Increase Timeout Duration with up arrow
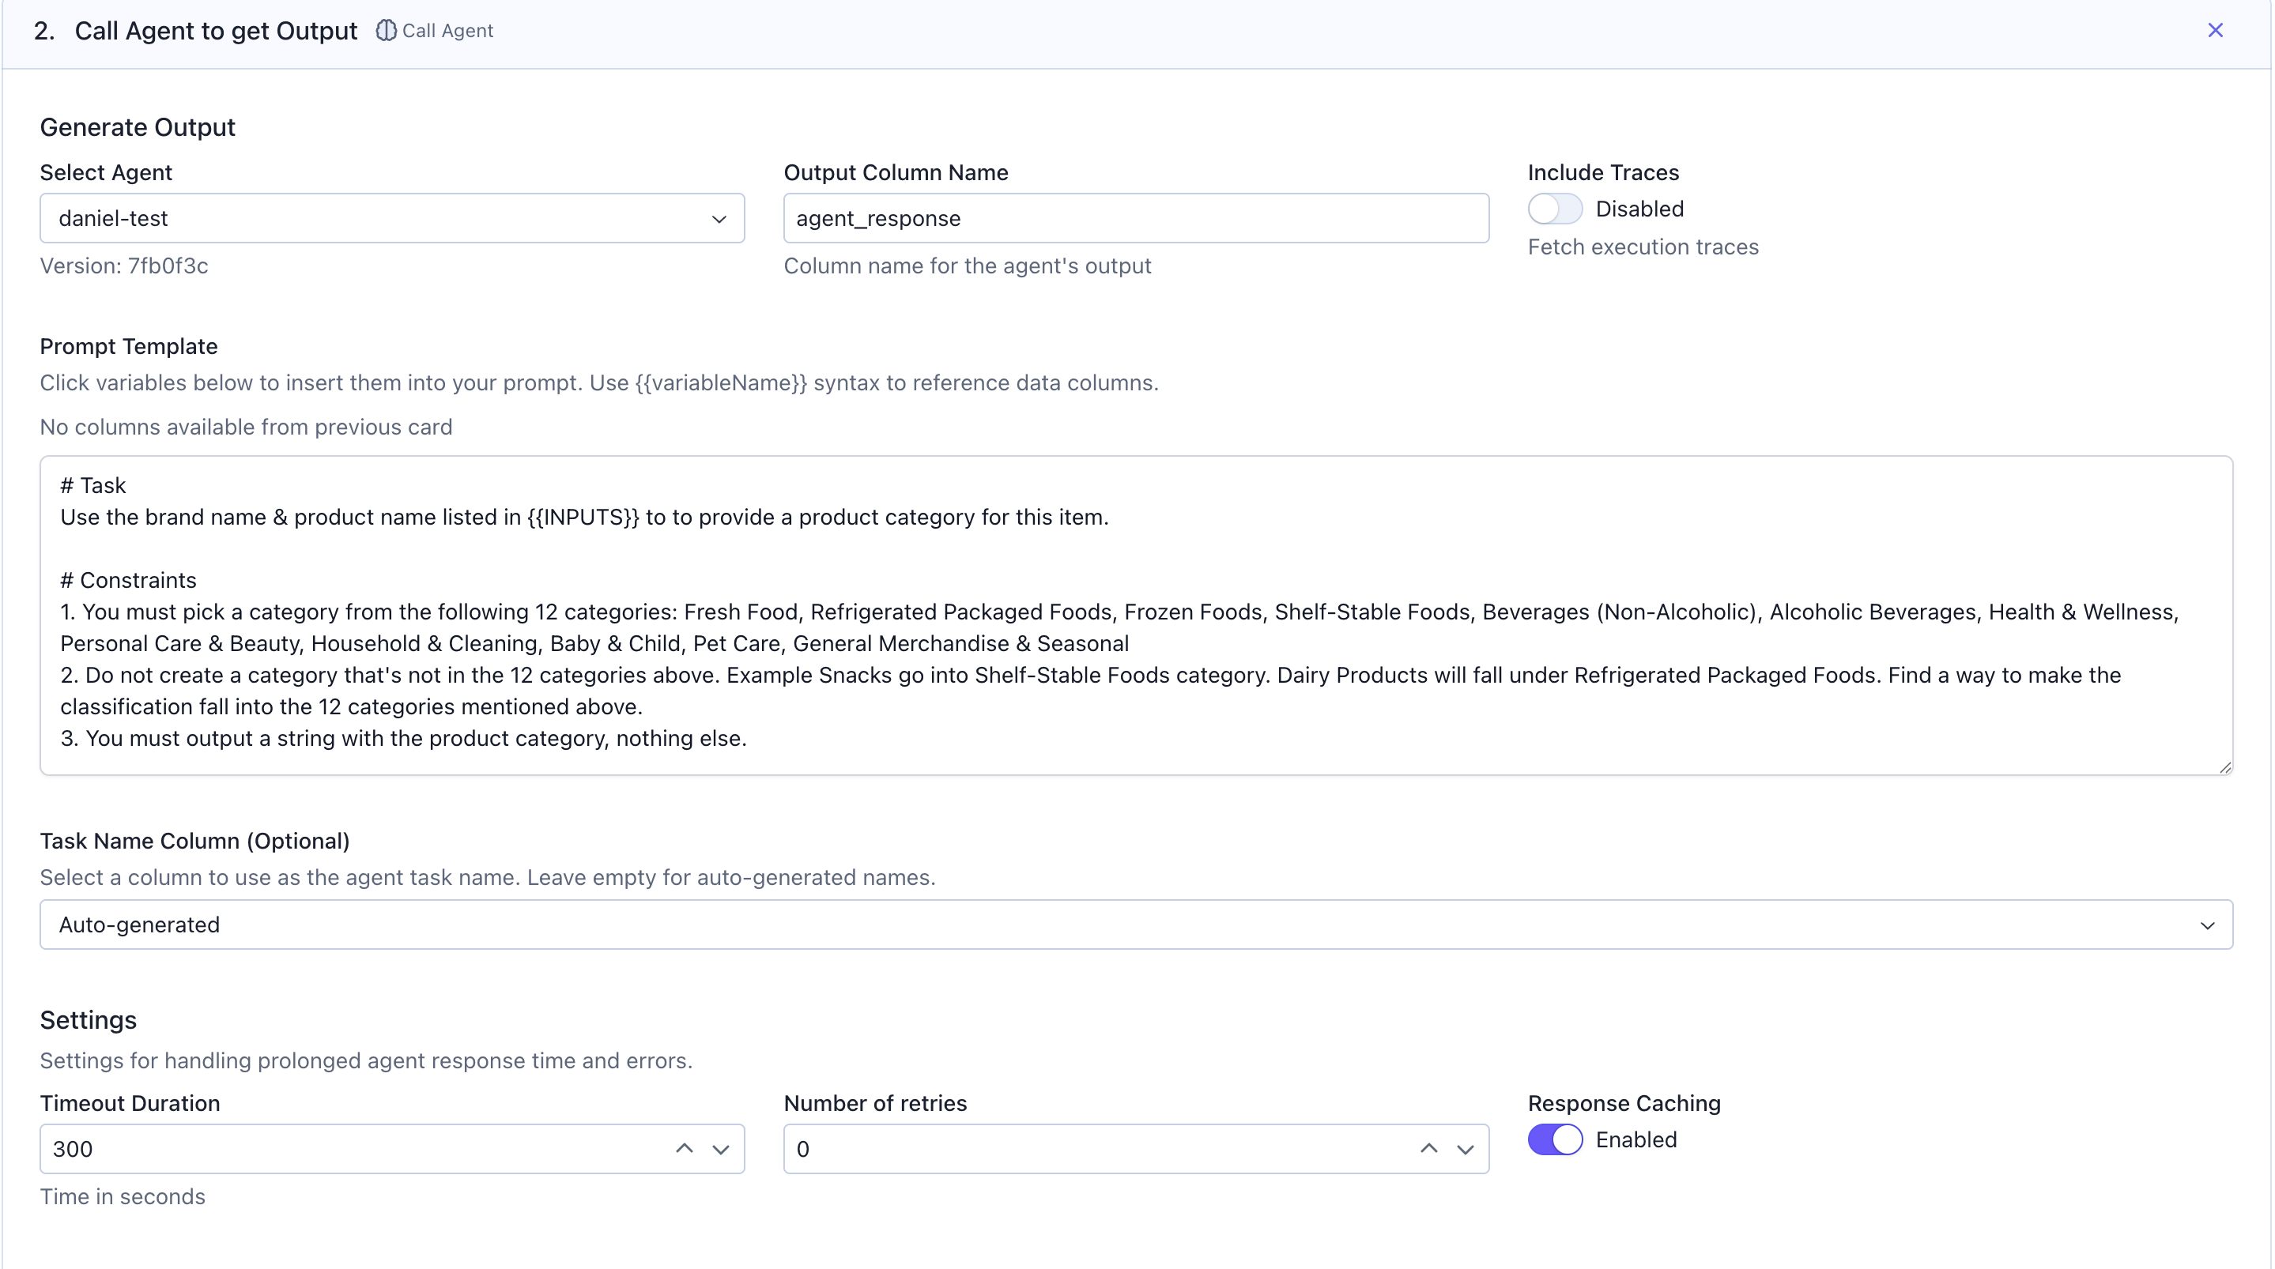The height and width of the screenshot is (1269, 2275). [684, 1147]
